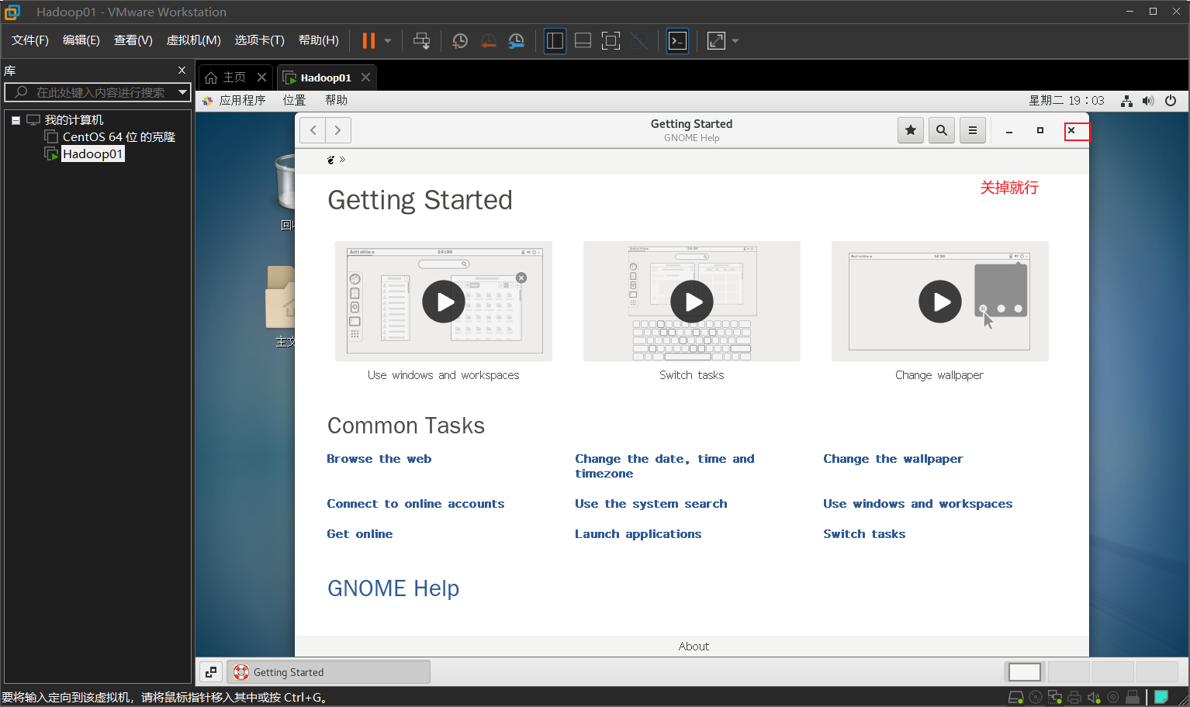The image size is (1190, 707).
Task: Open the GNOME Help hamburger menu
Action: pyautogui.click(x=973, y=130)
